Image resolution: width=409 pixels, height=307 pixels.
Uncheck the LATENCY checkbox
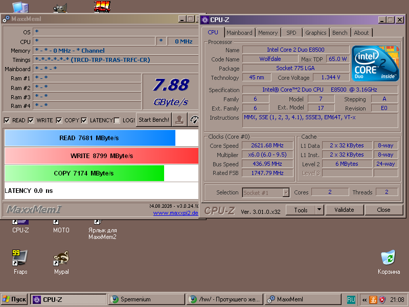point(84,120)
